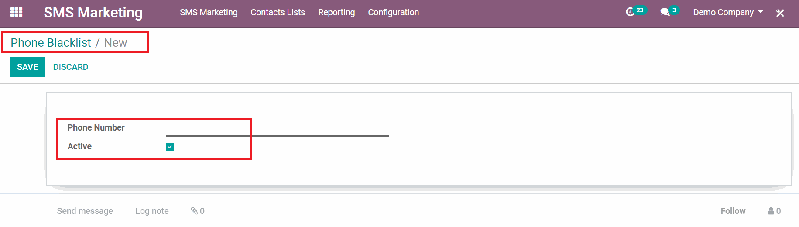Open the apps grid menu icon
The height and width of the screenshot is (227, 799).
tap(16, 12)
